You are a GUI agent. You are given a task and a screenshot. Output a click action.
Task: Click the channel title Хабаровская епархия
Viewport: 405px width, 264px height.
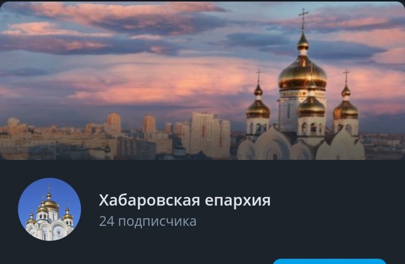(185, 200)
